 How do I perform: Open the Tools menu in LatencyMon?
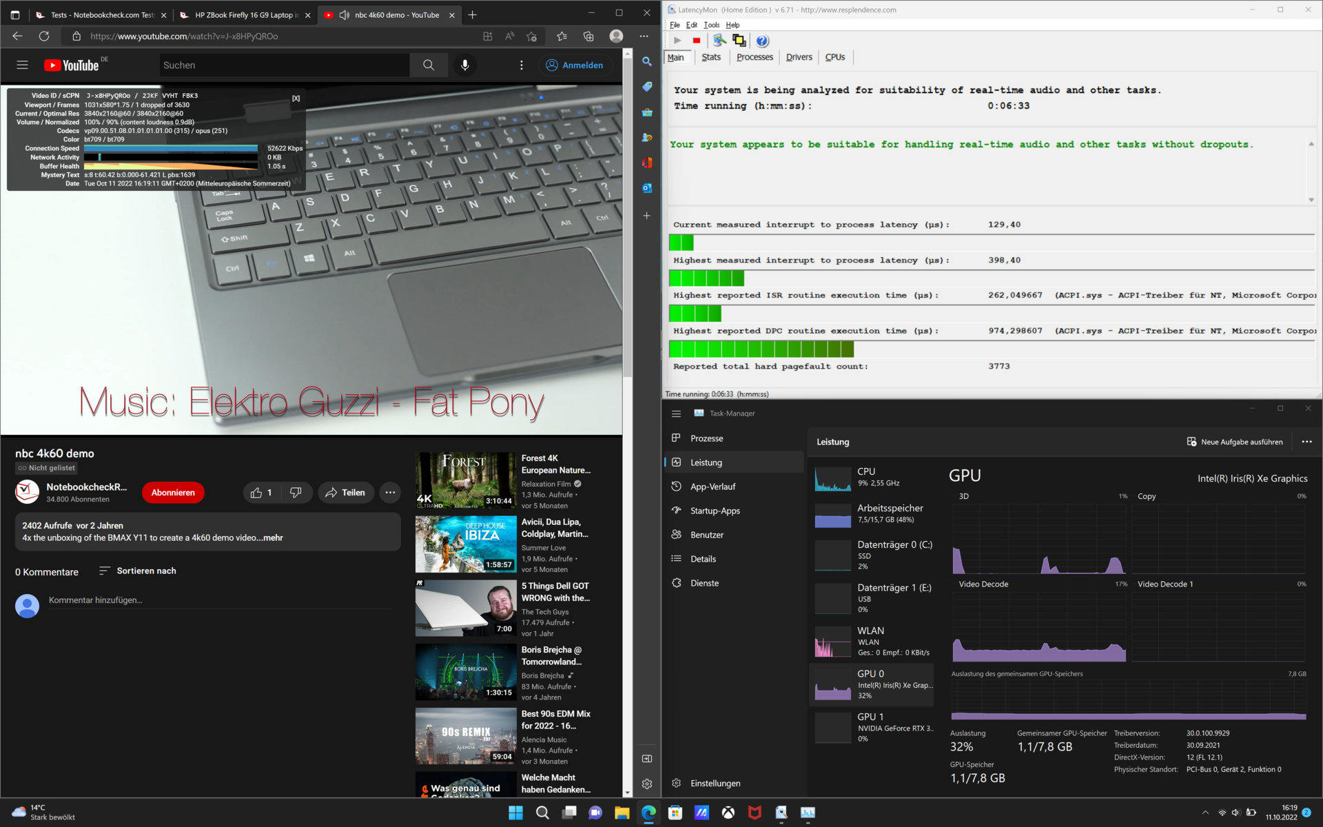click(711, 25)
